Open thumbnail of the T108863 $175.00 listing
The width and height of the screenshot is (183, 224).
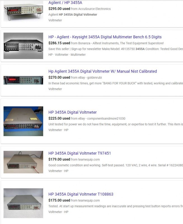pos(23,203)
